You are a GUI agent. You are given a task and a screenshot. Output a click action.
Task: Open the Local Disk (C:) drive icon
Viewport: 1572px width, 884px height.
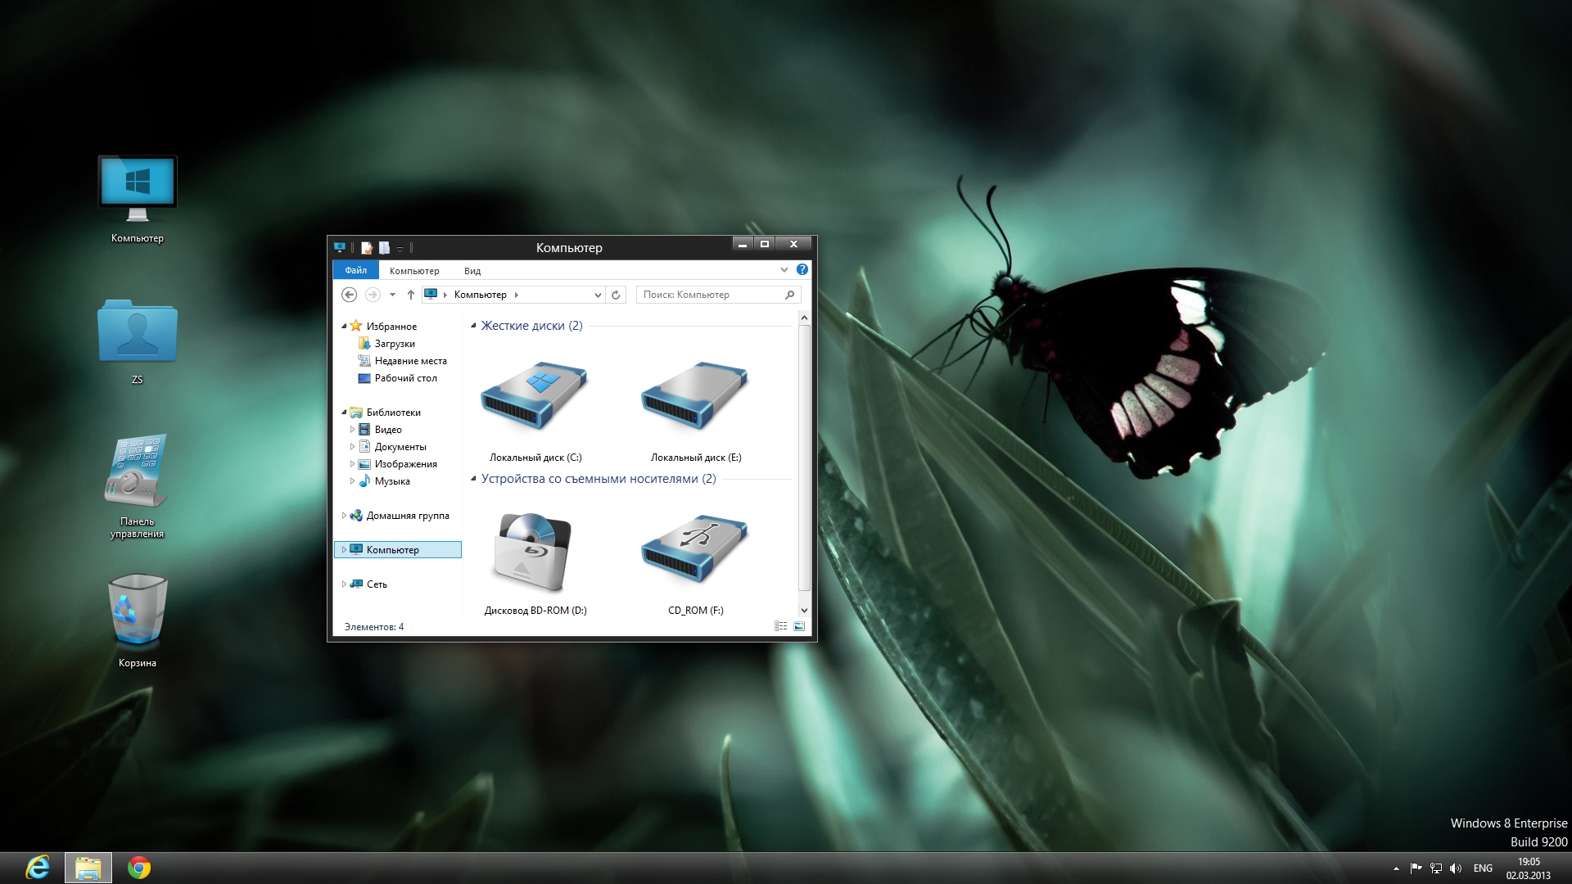(534, 397)
